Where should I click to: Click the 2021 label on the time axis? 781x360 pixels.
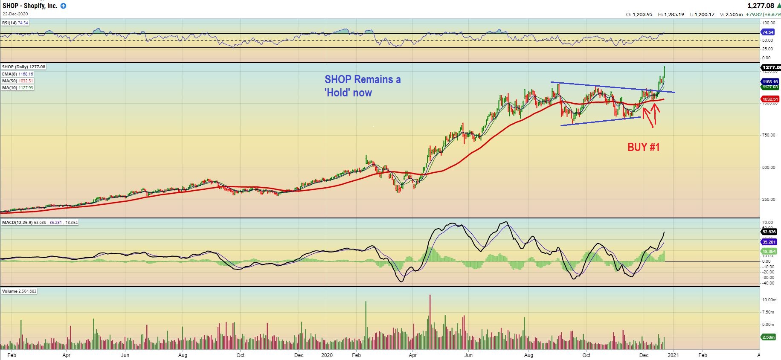point(673,355)
